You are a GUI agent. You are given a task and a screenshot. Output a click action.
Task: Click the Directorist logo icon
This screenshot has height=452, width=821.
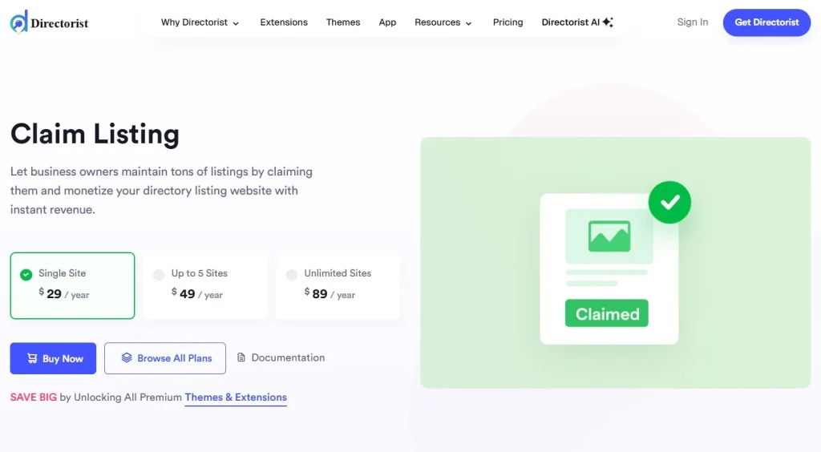[19, 22]
